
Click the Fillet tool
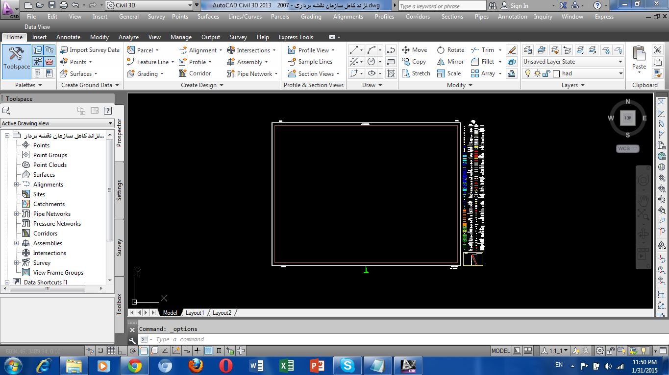pos(483,62)
